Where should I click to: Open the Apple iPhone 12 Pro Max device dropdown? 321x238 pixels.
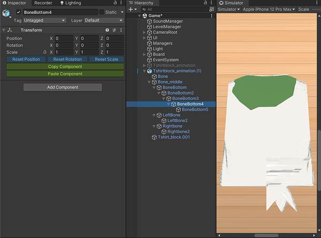pyautogui.click(x=269, y=10)
